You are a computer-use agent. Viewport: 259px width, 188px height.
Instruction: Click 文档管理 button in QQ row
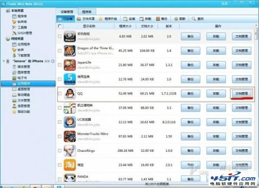pos(241,94)
